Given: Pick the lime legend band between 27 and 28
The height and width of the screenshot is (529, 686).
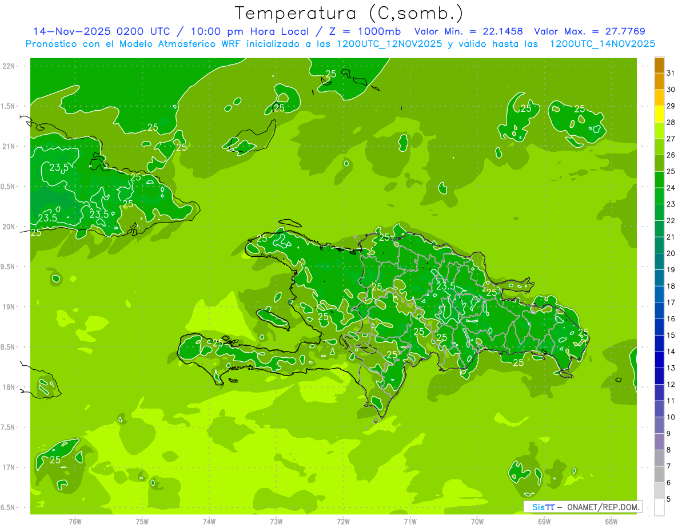Looking at the screenshot, I should pyautogui.click(x=659, y=131).
